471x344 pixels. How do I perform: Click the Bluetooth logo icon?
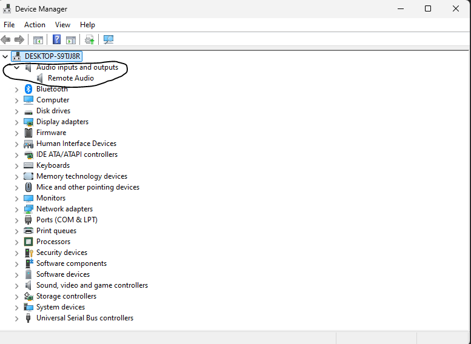(28, 89)
